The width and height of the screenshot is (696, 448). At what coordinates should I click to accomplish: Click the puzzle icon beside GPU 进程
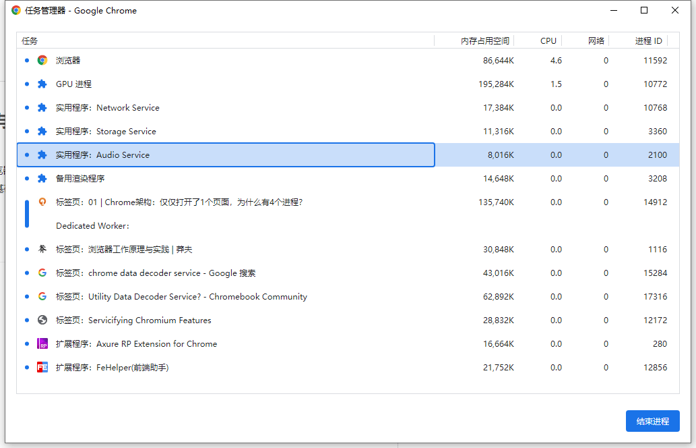click(42, 84)
